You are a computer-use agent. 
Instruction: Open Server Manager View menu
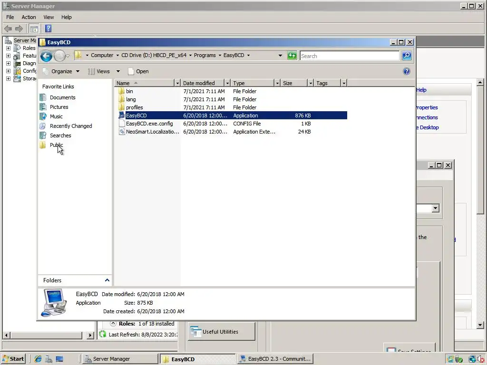pyautogui.click(x=49, y=17)
